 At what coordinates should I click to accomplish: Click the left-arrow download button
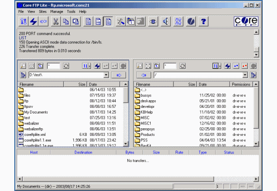[144, 75]
